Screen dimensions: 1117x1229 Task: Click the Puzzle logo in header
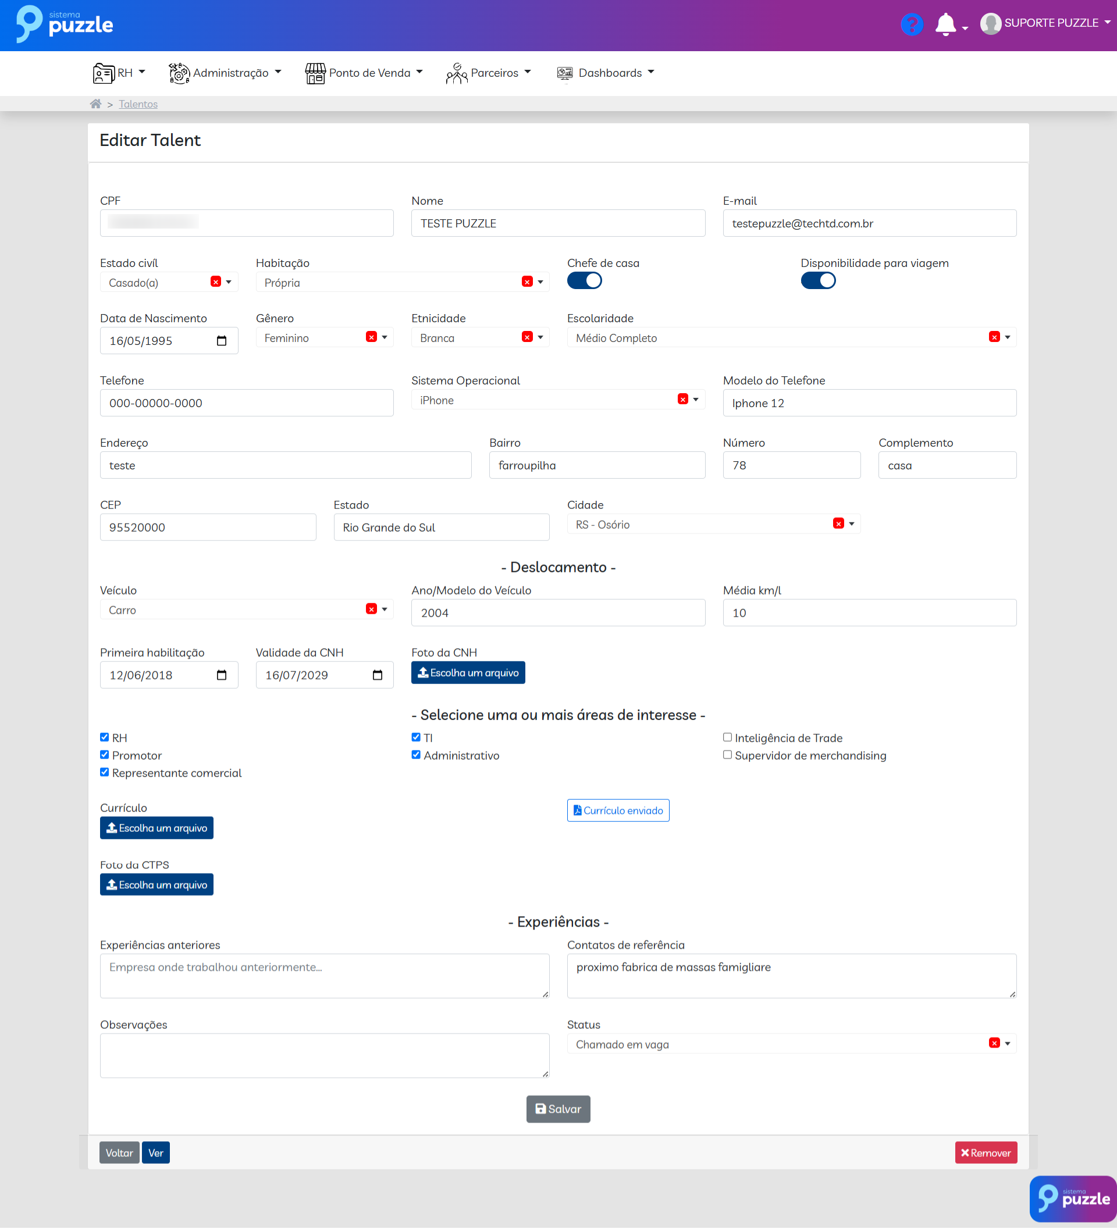pos(65,24)
